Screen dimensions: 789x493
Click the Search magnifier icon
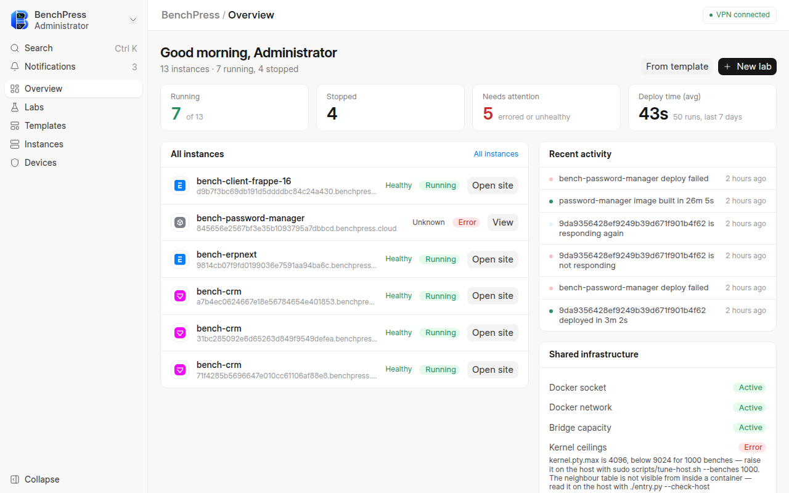click(15, 48)
